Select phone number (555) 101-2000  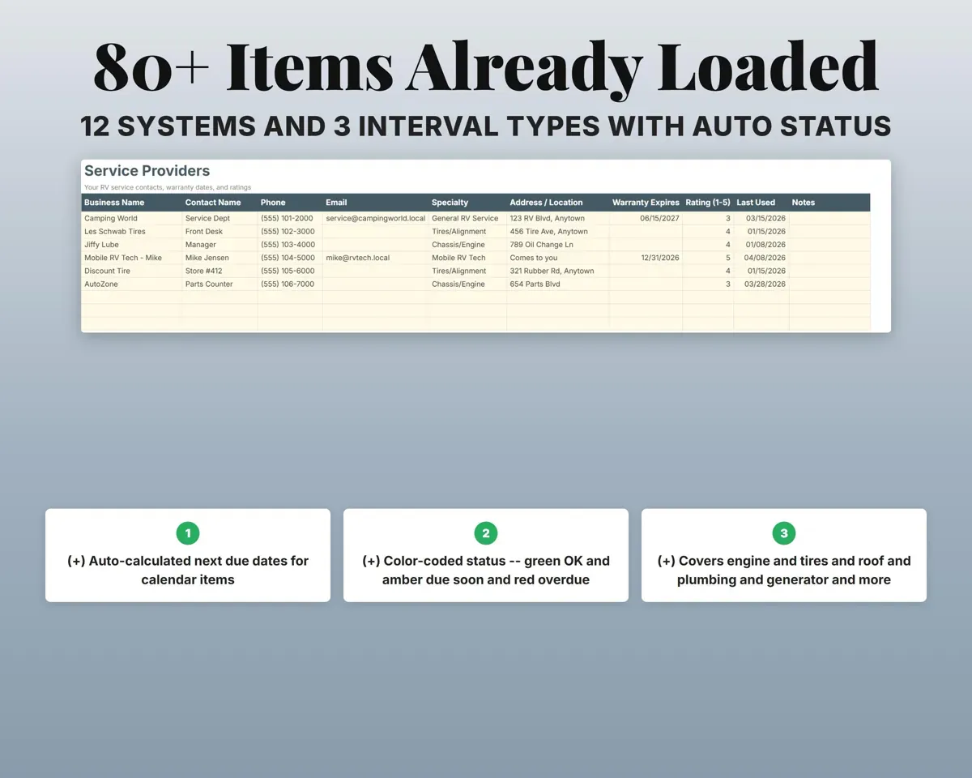coord(290,218)
